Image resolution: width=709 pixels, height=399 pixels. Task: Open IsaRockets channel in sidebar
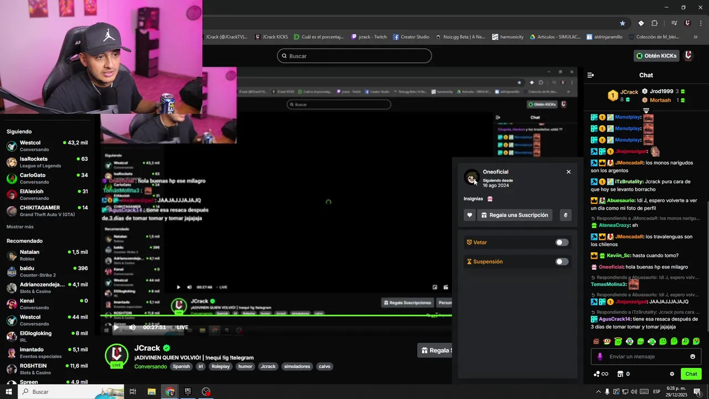tap(47, 162)
